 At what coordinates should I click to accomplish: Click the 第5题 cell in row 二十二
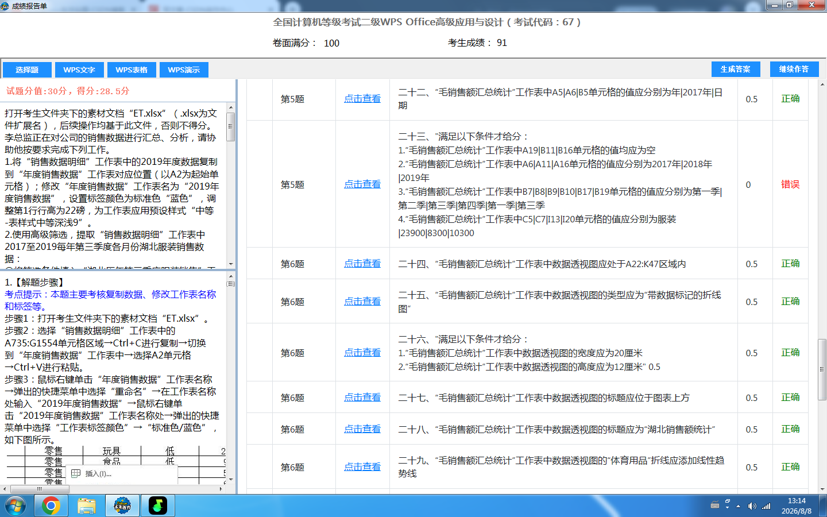pos(292,99)
